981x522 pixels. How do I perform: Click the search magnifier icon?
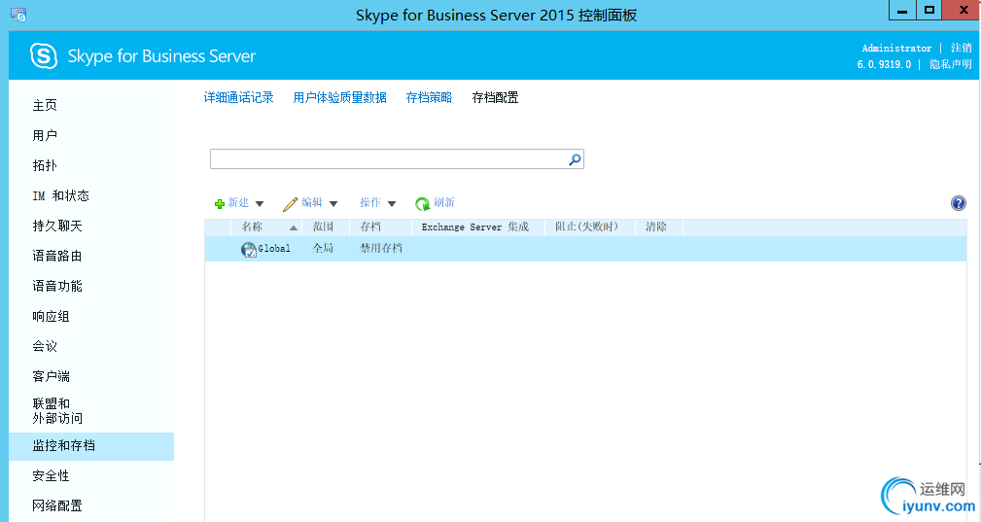[575, 159]
